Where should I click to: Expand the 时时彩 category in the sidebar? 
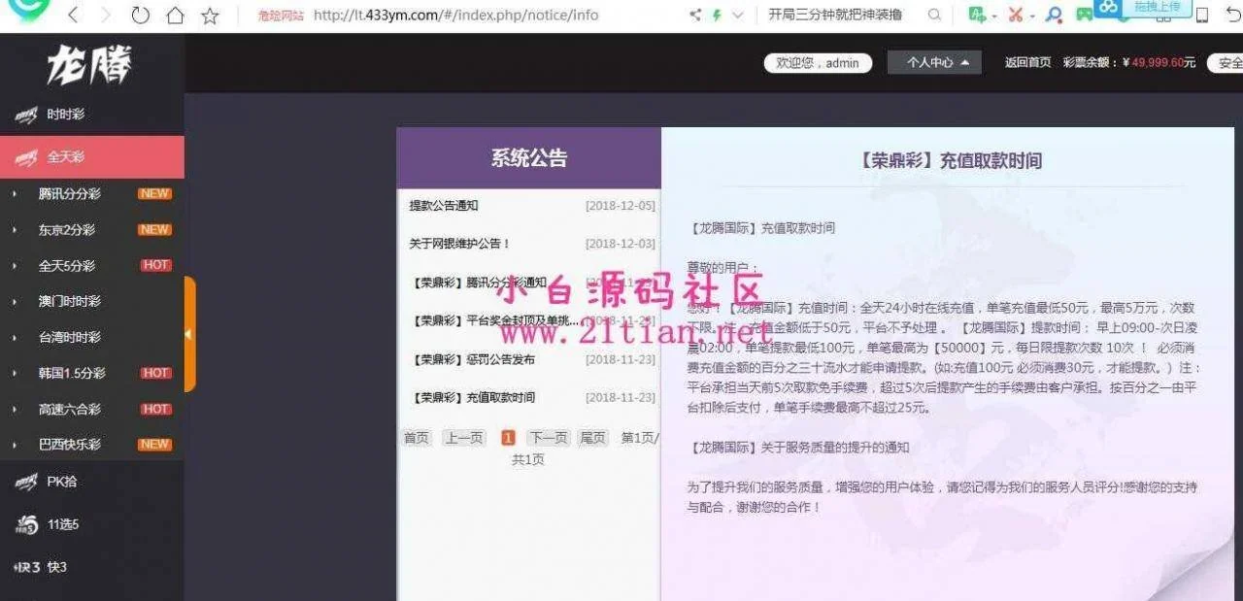click(66, 115)
